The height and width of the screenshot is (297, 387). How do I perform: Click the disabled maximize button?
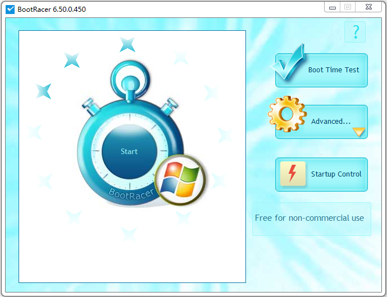(x=348, y=7)
